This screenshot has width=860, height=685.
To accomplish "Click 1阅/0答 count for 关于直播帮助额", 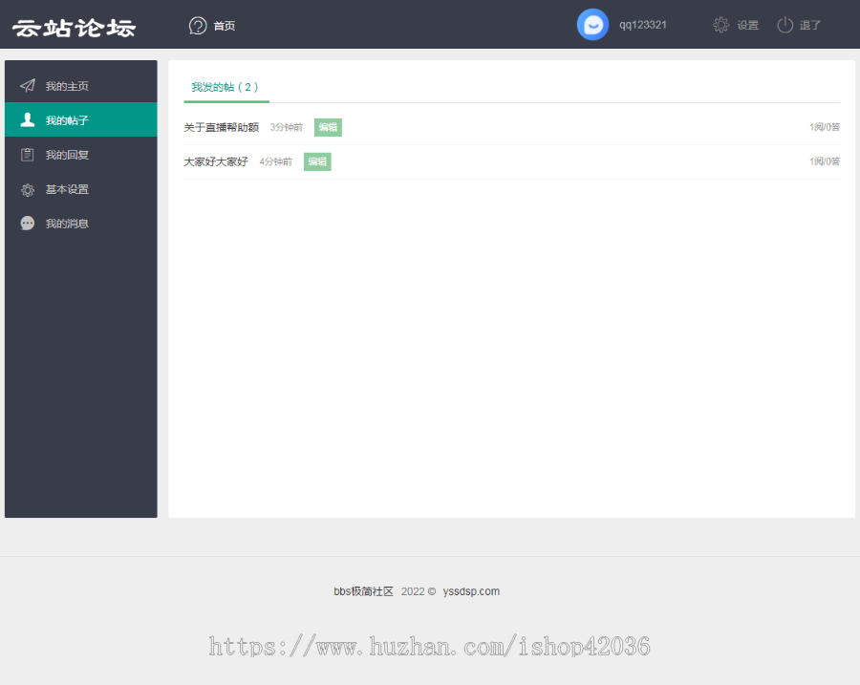I will 825,127.
